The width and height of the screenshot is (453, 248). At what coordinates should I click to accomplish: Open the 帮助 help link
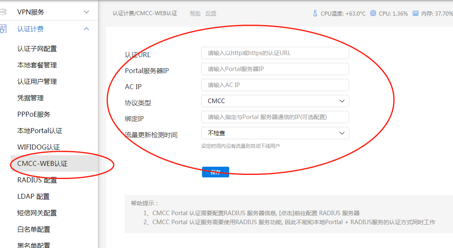pyautogui.click(x=195, y=14)
